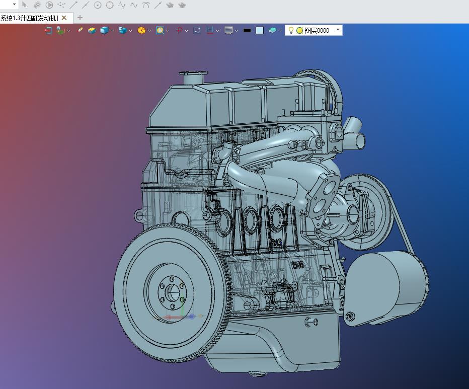The image size is (469, 389).
Task: Click the dimension measure tool icon
Action: (210, 31)
